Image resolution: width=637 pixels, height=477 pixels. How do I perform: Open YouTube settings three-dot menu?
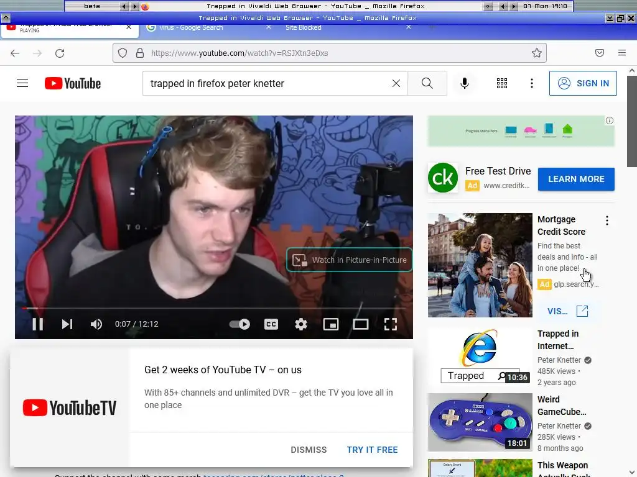531,83
